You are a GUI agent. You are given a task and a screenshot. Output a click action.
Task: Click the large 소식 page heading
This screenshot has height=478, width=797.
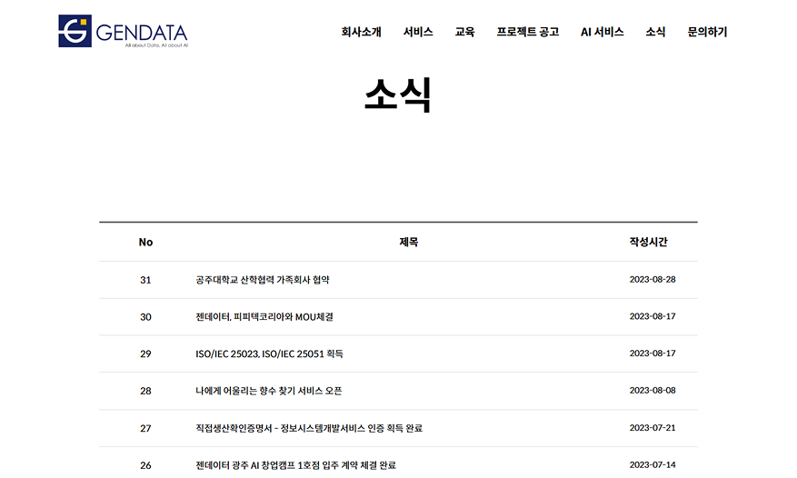pyautogui.click(x=397, y=95)
